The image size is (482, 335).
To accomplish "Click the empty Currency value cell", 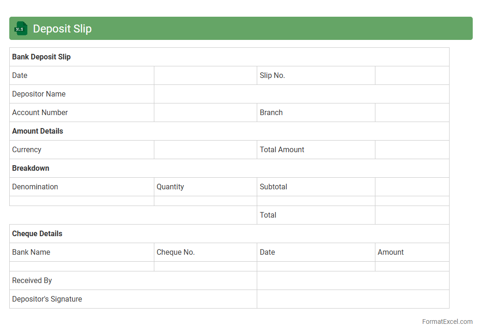I will pyautogui.click(x=205, y=150).
